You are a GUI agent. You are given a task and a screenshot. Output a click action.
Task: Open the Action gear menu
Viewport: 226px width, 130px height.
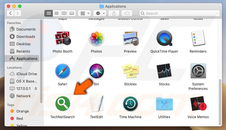pyautogui.click(x=100, y=13)
